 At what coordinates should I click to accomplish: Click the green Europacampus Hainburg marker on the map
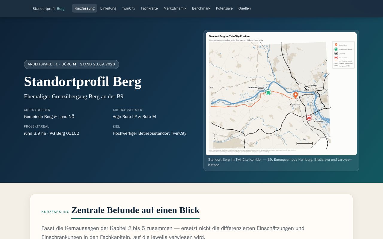(268, 92)
